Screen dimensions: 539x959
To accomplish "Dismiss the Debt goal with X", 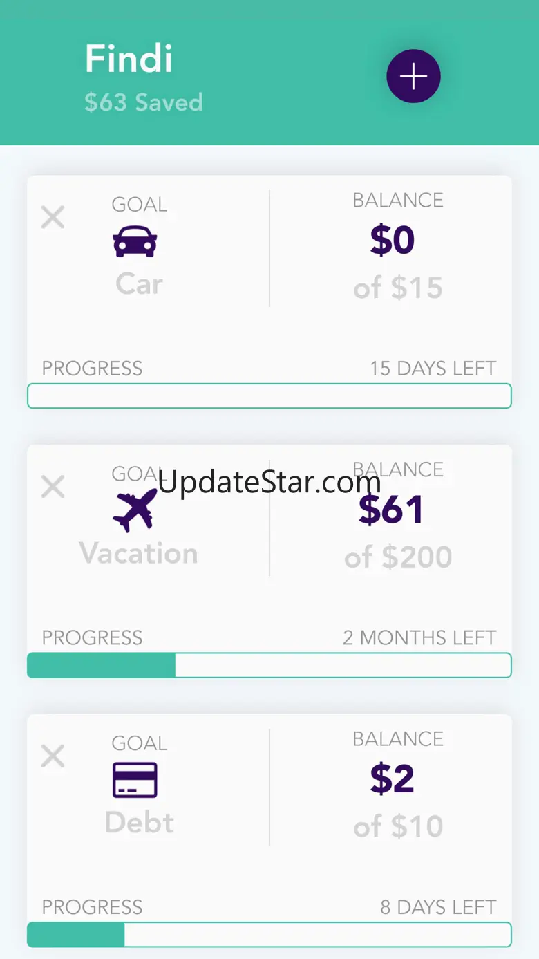I will (53, 756).
